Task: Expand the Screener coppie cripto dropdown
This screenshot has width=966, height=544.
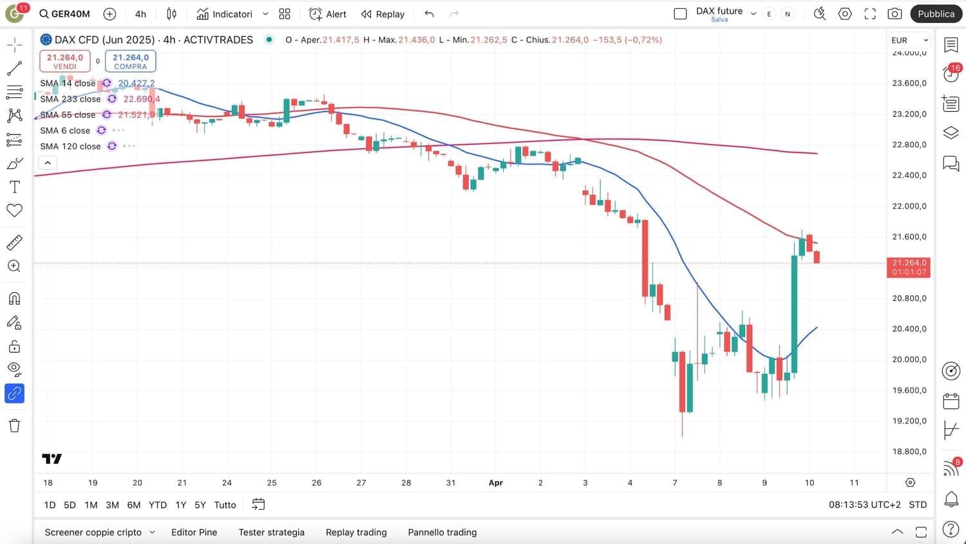Action: pyautogui.click(x=152, y=532)
